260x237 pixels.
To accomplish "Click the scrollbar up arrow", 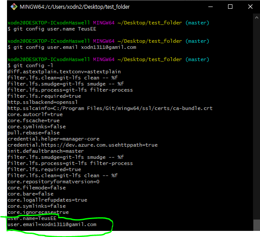I will pyautogui.click(x=256, y=18).
